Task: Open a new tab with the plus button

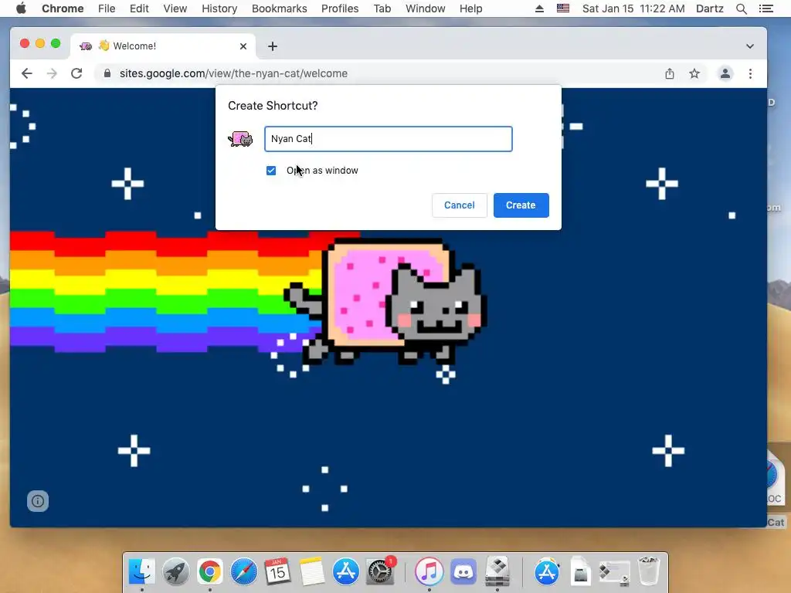Action: coord(273,46)
